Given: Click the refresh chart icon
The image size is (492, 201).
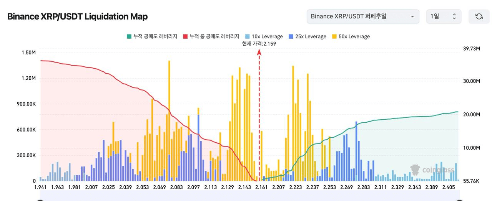Looking at the screenshot, I should point(479,16).
